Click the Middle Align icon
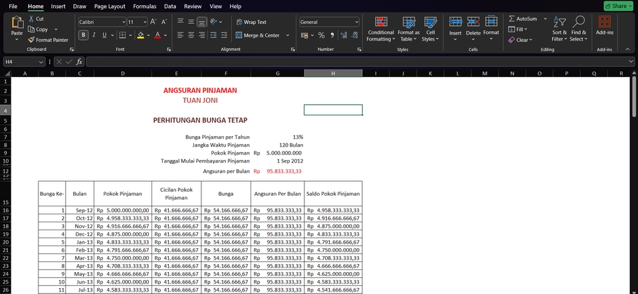This screenshot has height=294, width=638. [191, 22]
